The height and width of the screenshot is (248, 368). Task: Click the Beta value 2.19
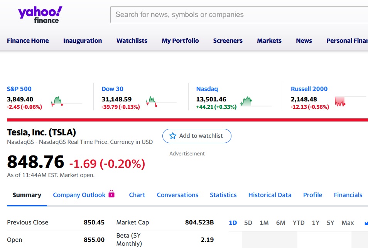pos(207,240)
